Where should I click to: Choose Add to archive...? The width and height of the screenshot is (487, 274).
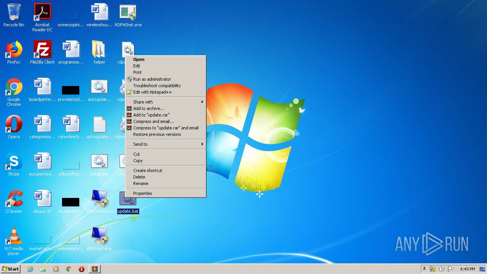pos(166,108)
